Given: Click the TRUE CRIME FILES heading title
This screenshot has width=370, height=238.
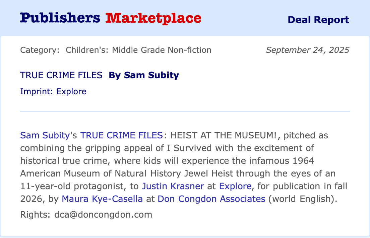Looking at the screenshot, I should coord(61,75).
